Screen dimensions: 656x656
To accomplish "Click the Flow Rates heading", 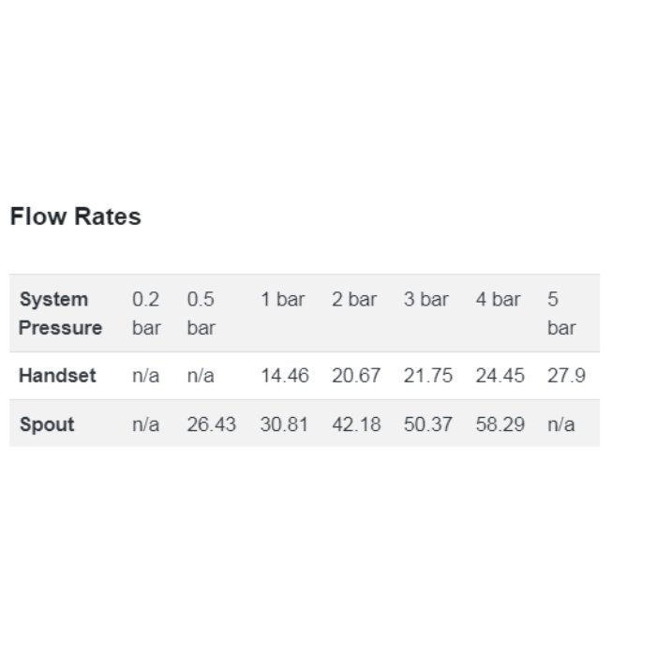I will (x=75, y=216).
